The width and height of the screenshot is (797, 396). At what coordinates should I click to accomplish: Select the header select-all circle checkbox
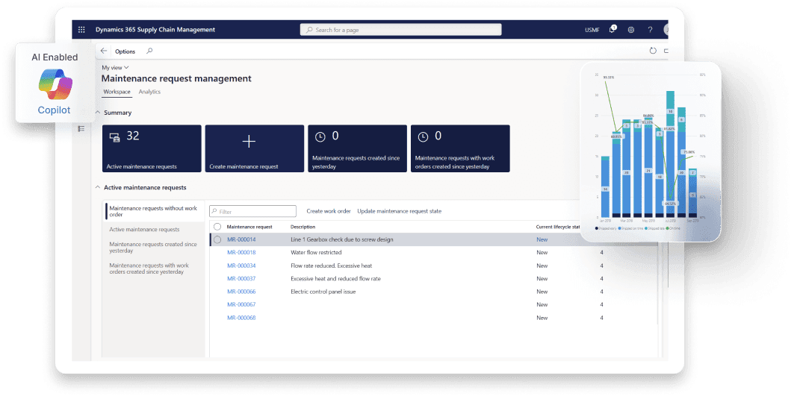(217, 227)
